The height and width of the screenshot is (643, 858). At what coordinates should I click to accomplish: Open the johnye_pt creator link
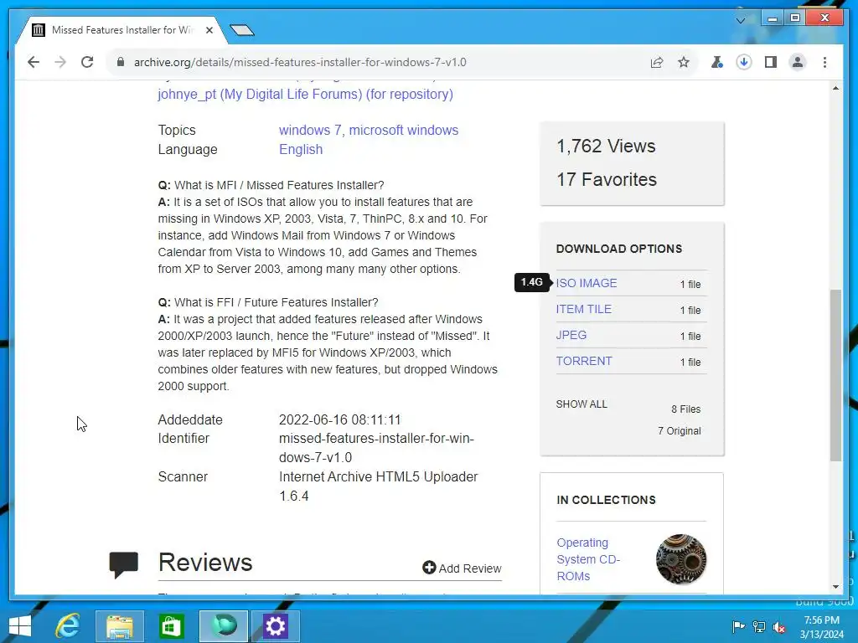coord(305,94)
